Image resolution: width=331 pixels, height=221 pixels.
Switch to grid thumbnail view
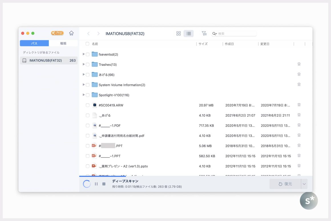tap(179, 33)
